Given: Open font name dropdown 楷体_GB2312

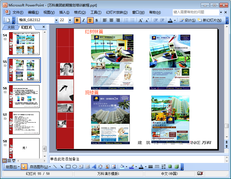Looking at the screenshot, I should (x=56, y=20).
